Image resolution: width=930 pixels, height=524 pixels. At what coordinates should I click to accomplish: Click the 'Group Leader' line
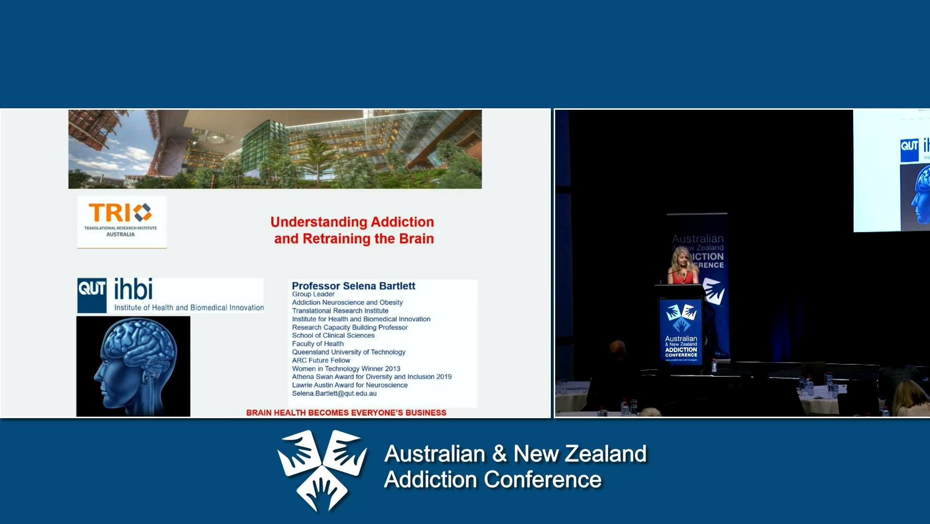(313, 294)
